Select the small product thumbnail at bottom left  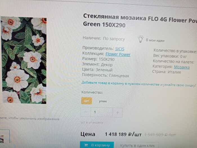click(x=5, y=136)
